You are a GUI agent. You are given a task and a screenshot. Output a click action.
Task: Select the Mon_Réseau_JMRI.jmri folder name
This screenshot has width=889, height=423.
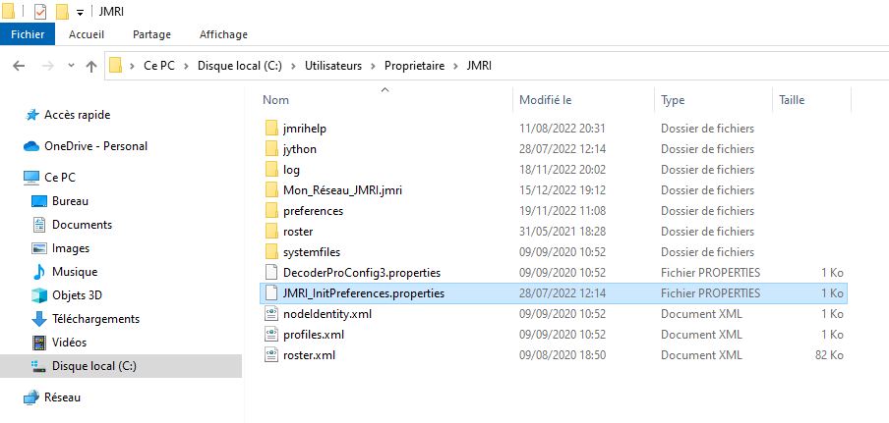tap(342, 190)
